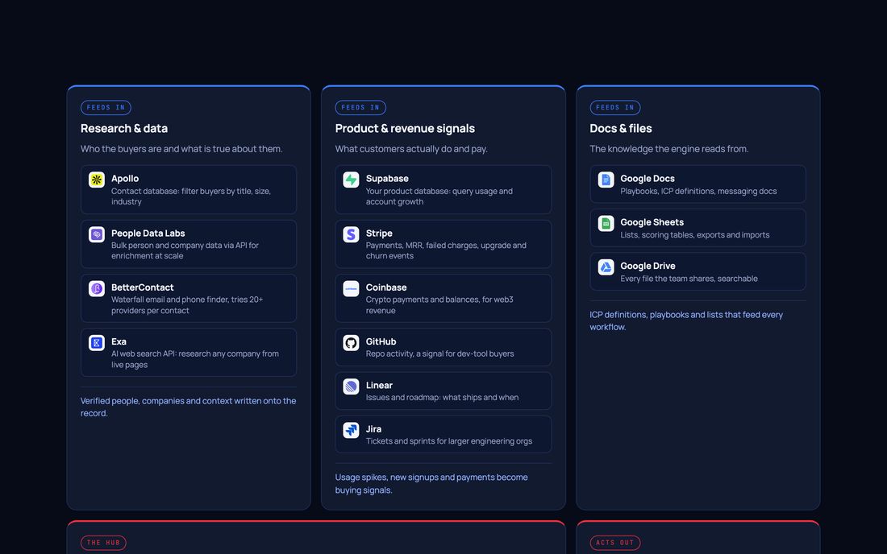Click 'Tickets and sprints' description text

click(x=449, y=441)
